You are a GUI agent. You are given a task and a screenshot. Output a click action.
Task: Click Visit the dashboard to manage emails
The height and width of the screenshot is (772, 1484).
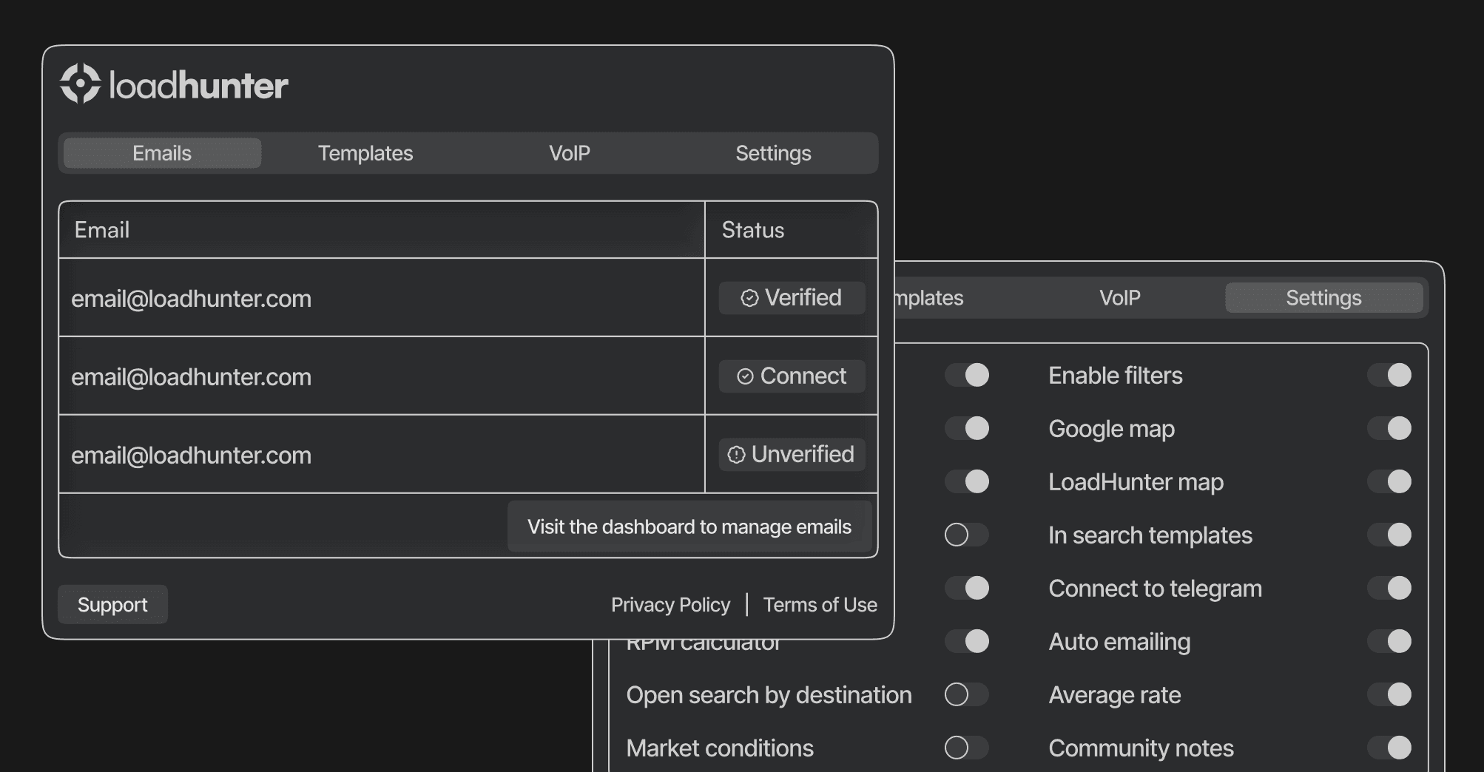click(x=689, y=526)
